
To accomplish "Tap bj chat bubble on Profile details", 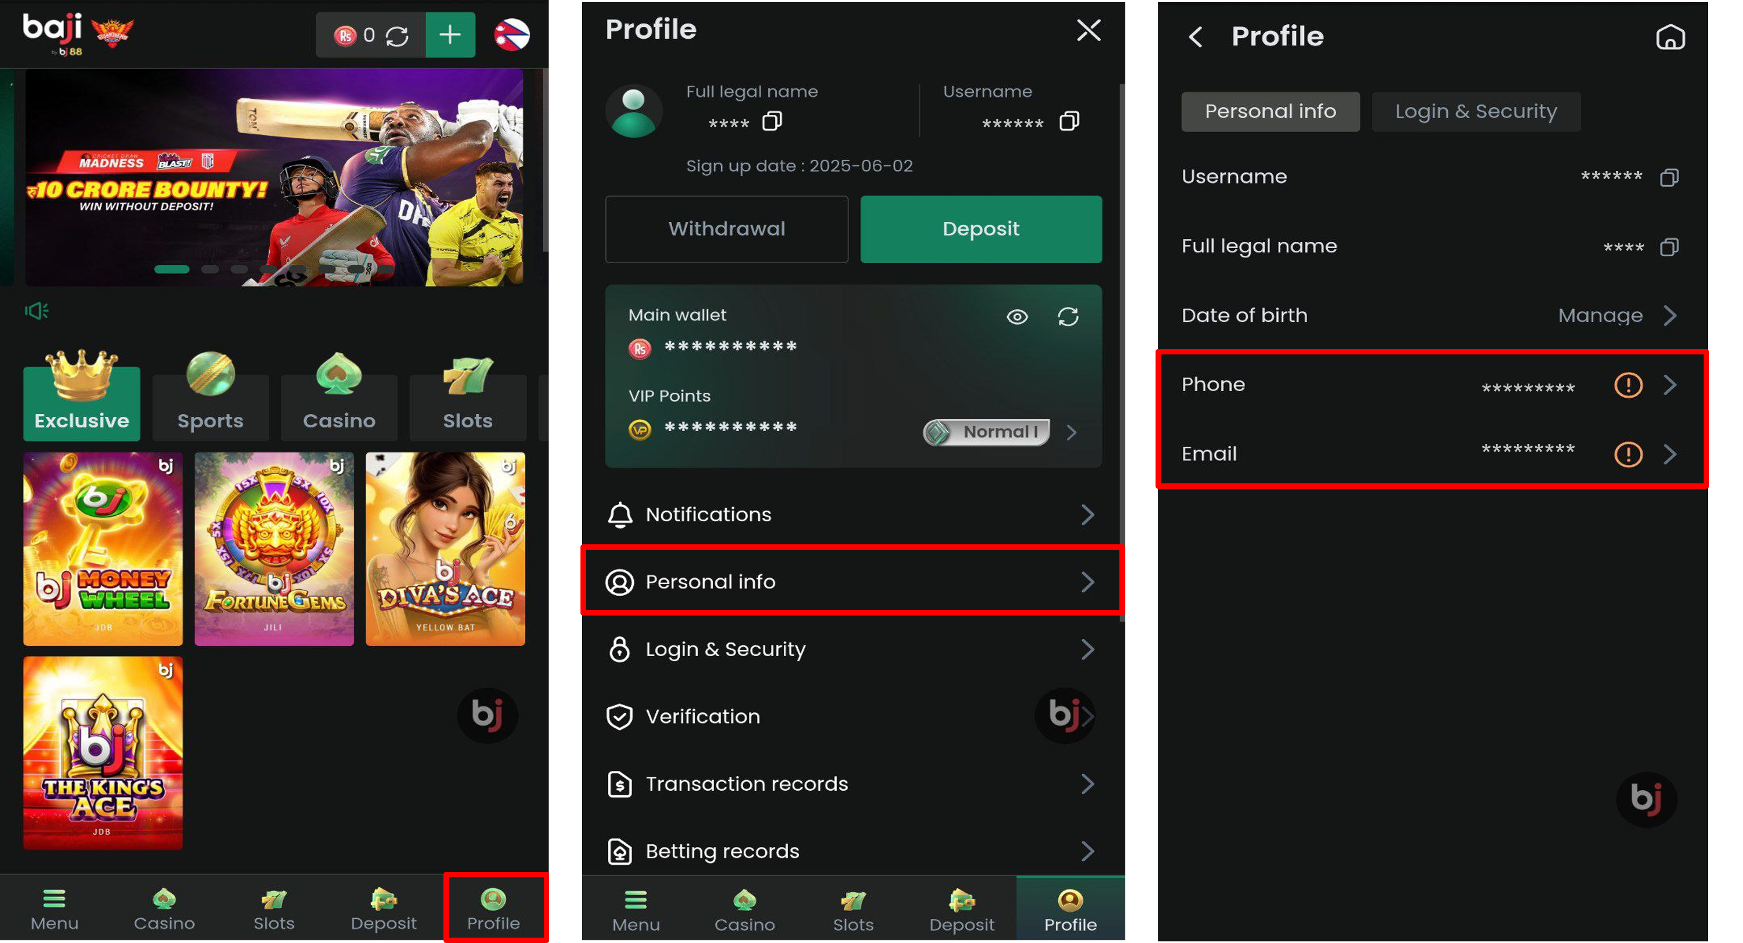I will point(1646,799).
